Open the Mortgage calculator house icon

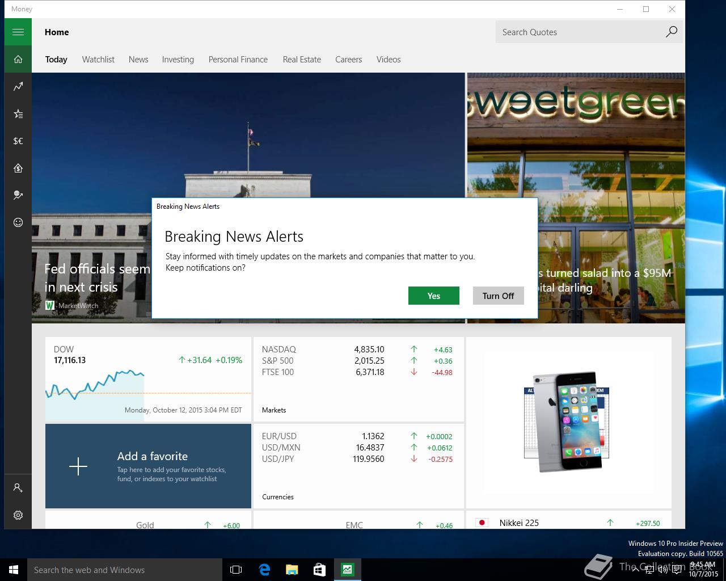[x=18, y=168]
